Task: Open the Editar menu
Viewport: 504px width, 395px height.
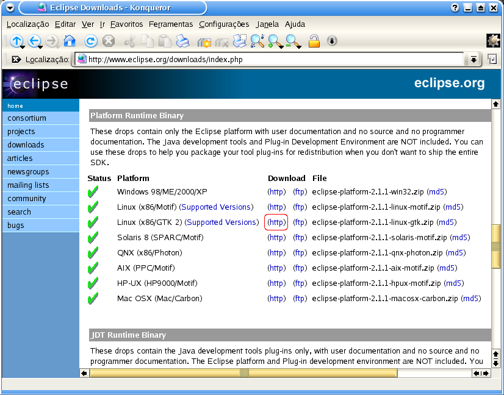Action: click(x=65, y=24)
